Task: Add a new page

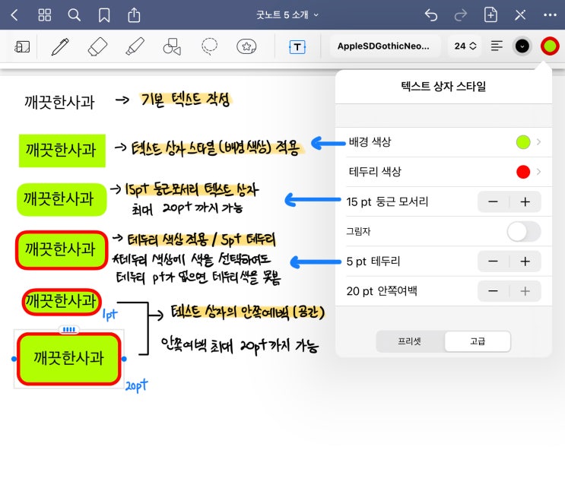Action: [490, 15]
